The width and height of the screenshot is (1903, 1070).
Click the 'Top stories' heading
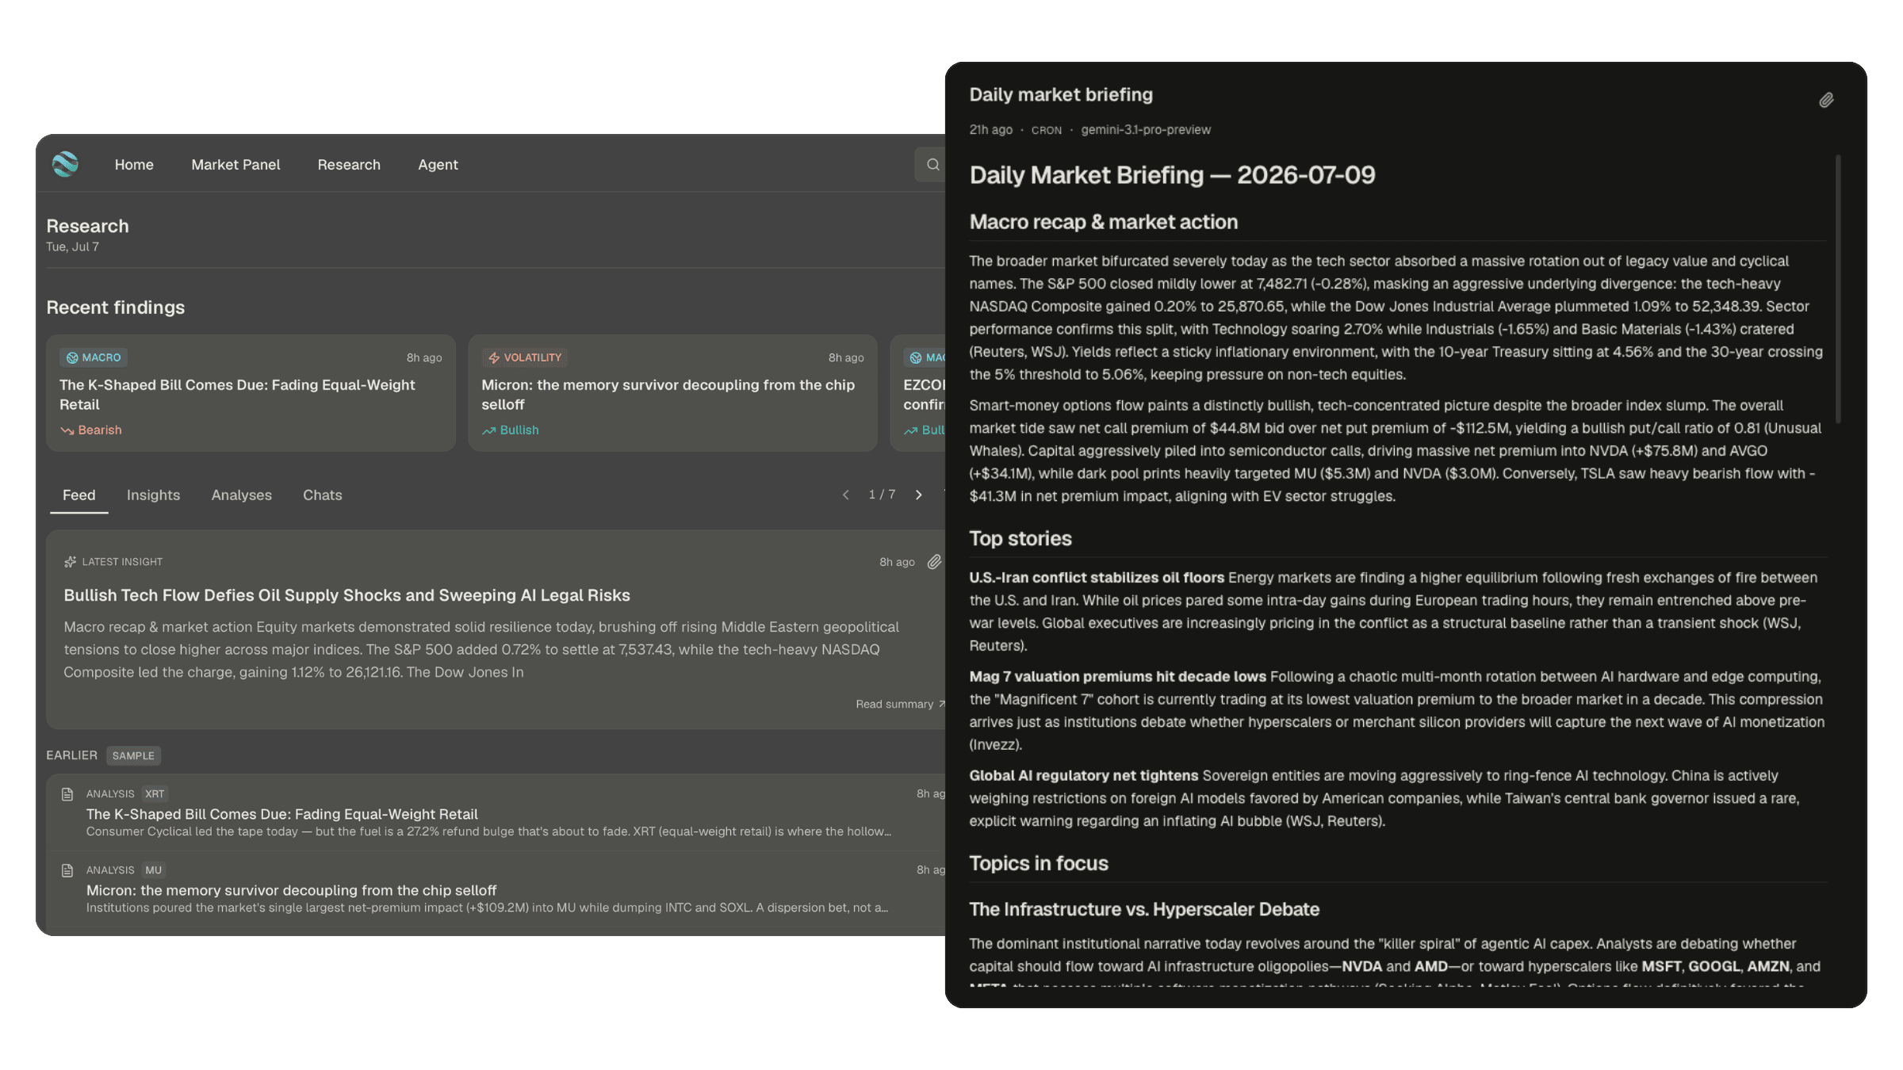click(1020, 538)
